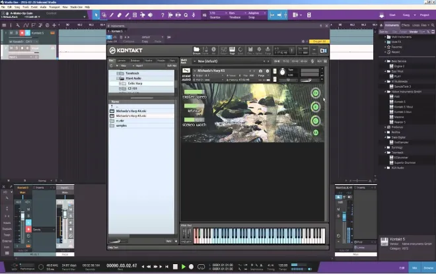Open the Libraries tab in Kontakt browser
Viewport: 436px width, 274px height.
pyautogui.click(x=122, y=61)
